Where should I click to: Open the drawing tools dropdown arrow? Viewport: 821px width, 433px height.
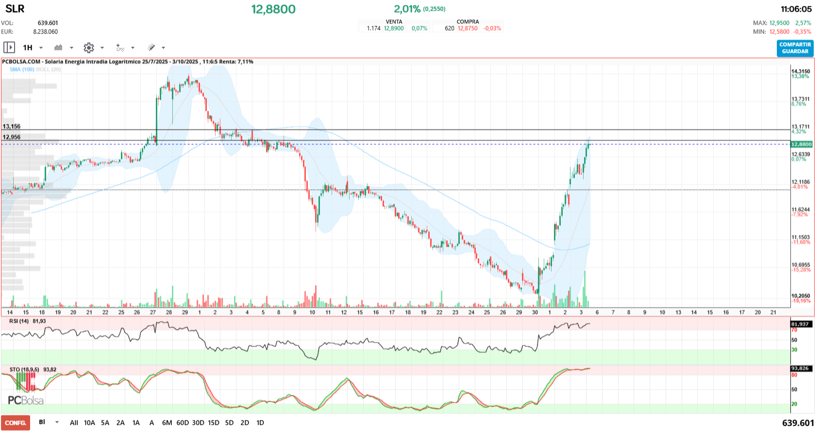pos(163,48)
